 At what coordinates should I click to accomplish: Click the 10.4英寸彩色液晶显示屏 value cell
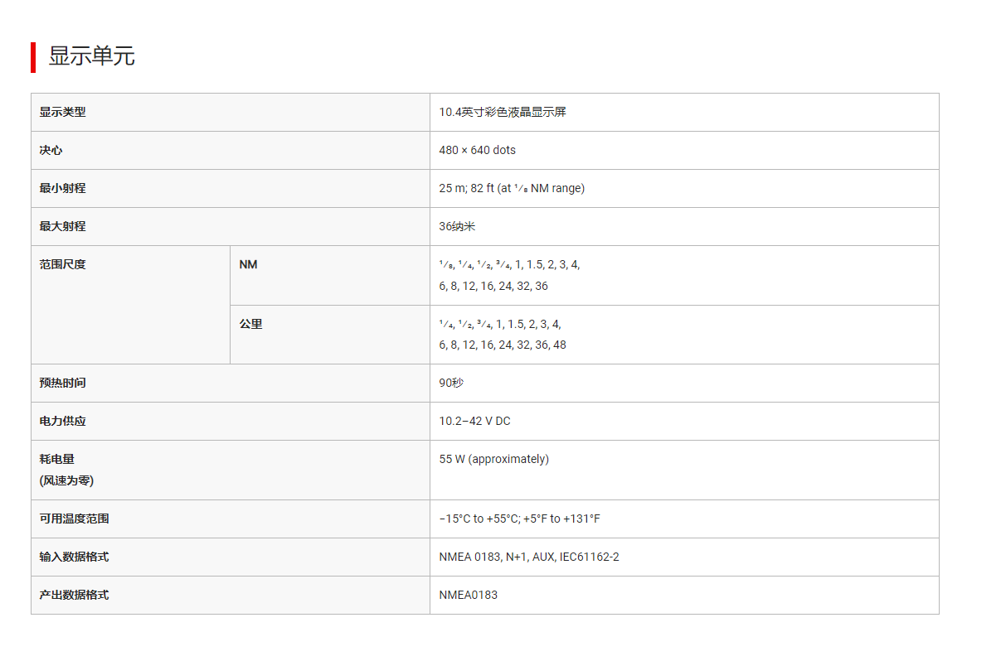click(503, 112)
